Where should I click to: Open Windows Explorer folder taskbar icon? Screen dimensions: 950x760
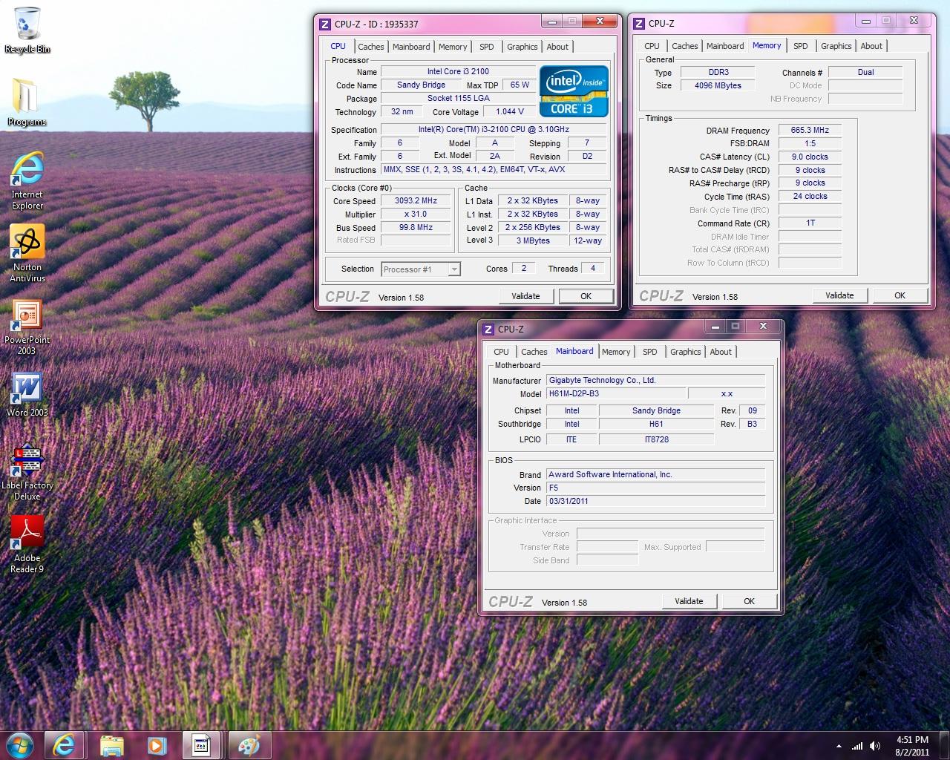coord(111,745)
